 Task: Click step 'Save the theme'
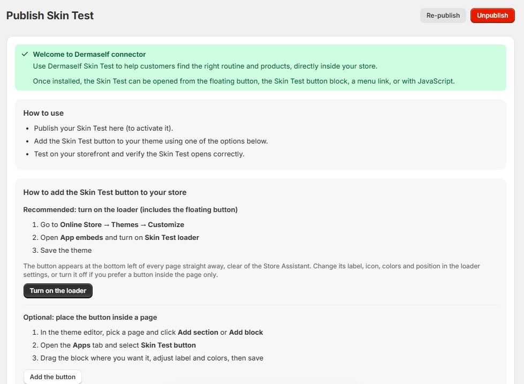(x=66, y=250)
